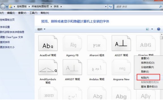Open 更改字体大小 link
The width and height of the screenshot is (163, 104).
click(x=7, y=47)
